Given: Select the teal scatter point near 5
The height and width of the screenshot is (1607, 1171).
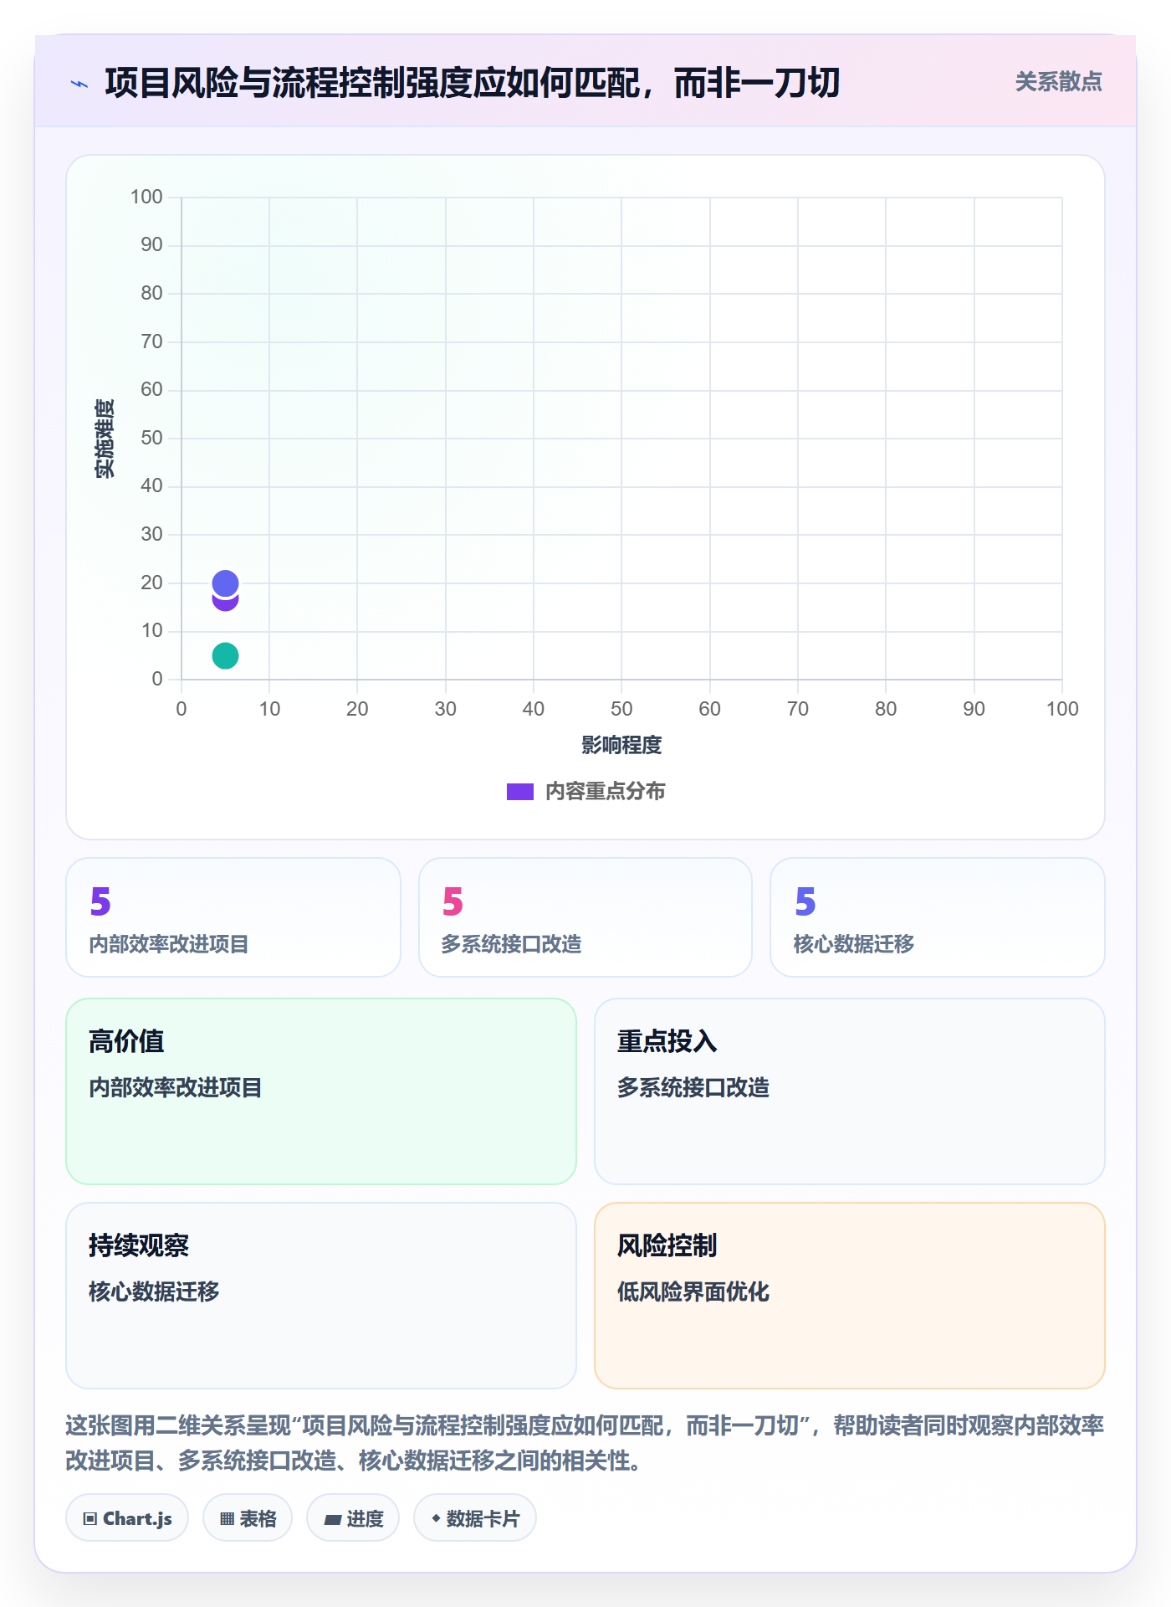Looking at the screenshot, I should [225, 655].
